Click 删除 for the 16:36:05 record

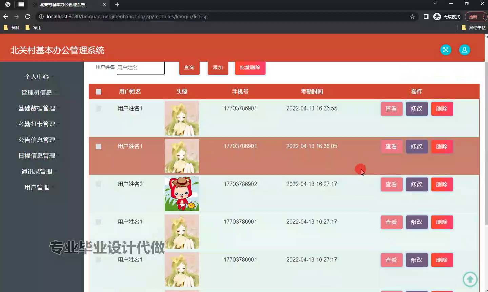442,147
